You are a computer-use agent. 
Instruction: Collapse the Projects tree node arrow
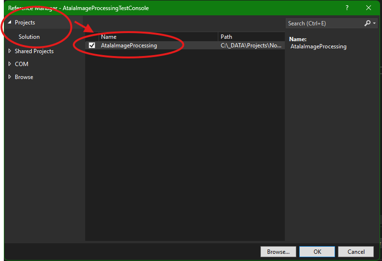[x=10, y=23]
